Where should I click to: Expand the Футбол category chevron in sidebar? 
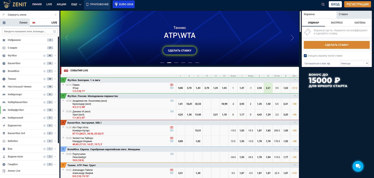point(55,56)
